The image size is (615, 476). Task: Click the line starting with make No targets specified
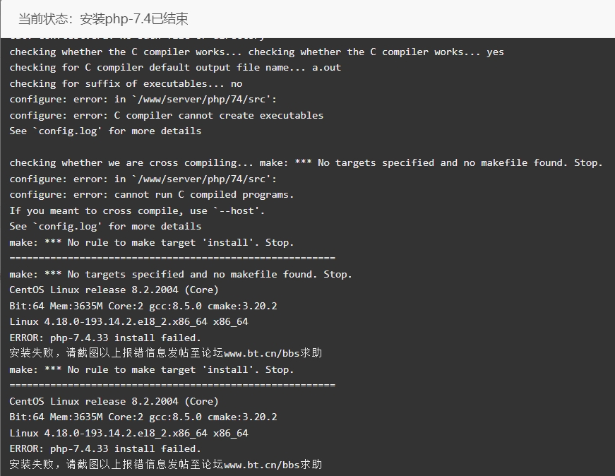[181, 274]
